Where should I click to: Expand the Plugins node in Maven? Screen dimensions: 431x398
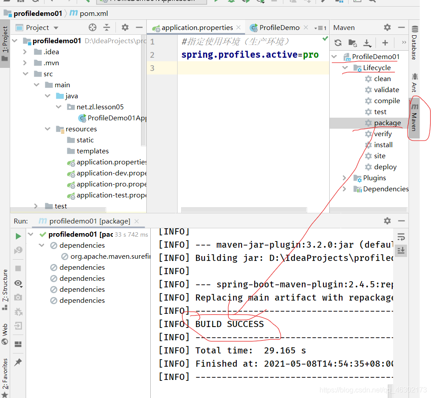(x=344, y=178)
